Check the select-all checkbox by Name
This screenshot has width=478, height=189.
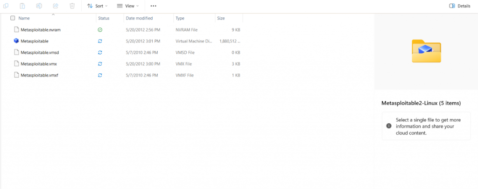tap(13, 18)
